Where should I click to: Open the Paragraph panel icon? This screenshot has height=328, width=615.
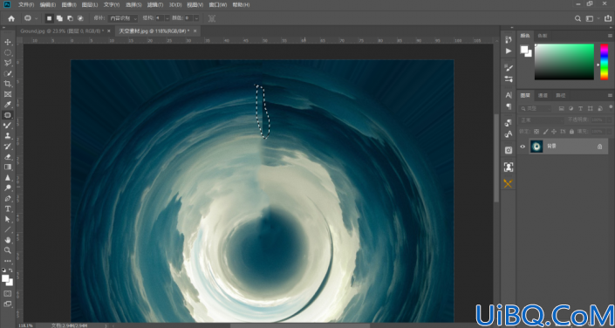click(x=509, y=106)
